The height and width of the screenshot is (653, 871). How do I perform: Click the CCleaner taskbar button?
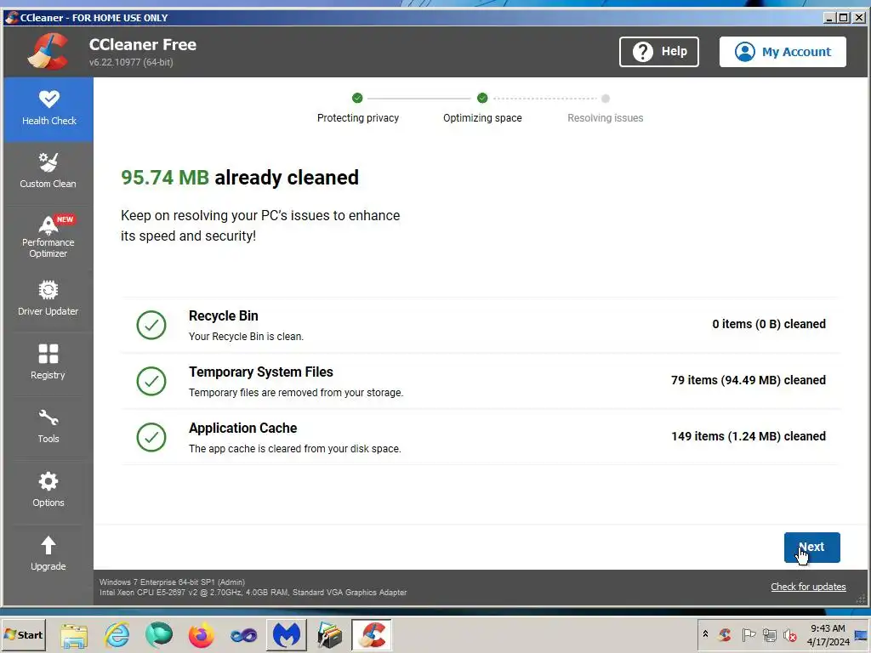point(372,634)
